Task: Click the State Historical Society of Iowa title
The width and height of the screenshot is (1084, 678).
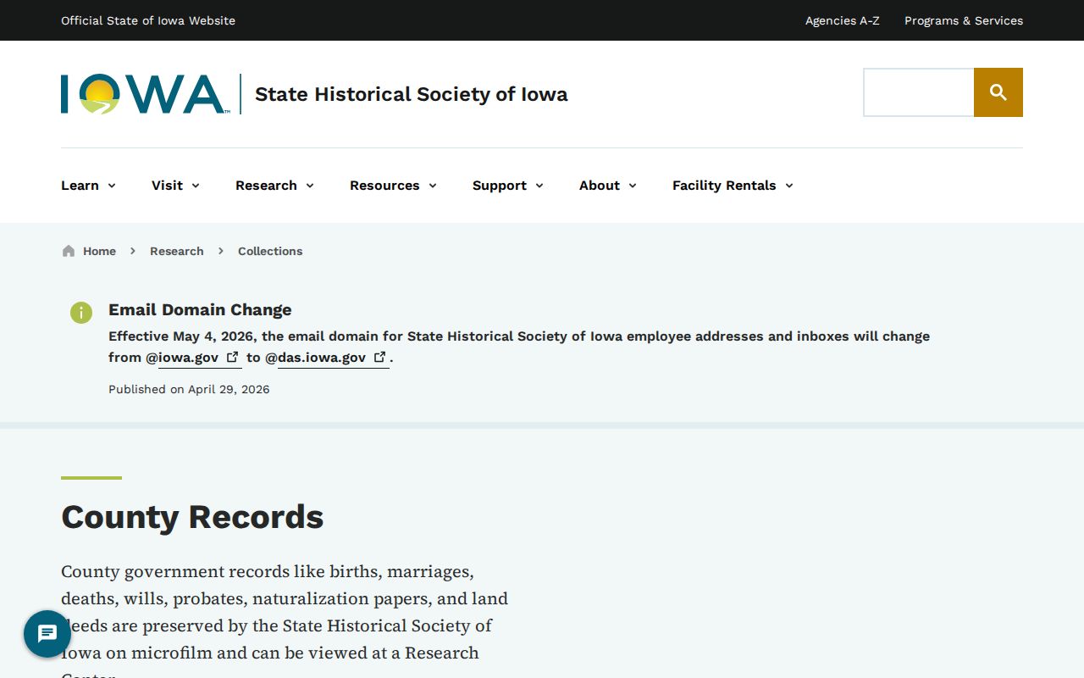Action: [x=411, y=94]
